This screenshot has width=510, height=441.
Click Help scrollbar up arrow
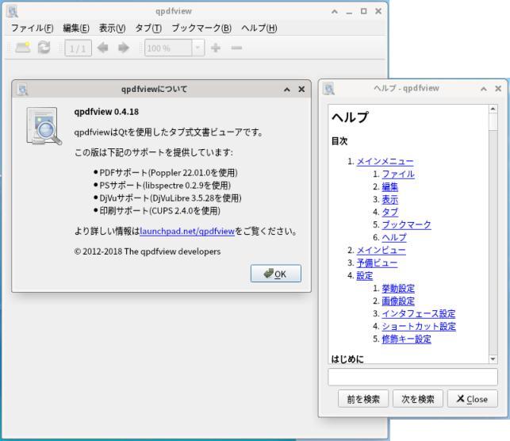(493, 109)
